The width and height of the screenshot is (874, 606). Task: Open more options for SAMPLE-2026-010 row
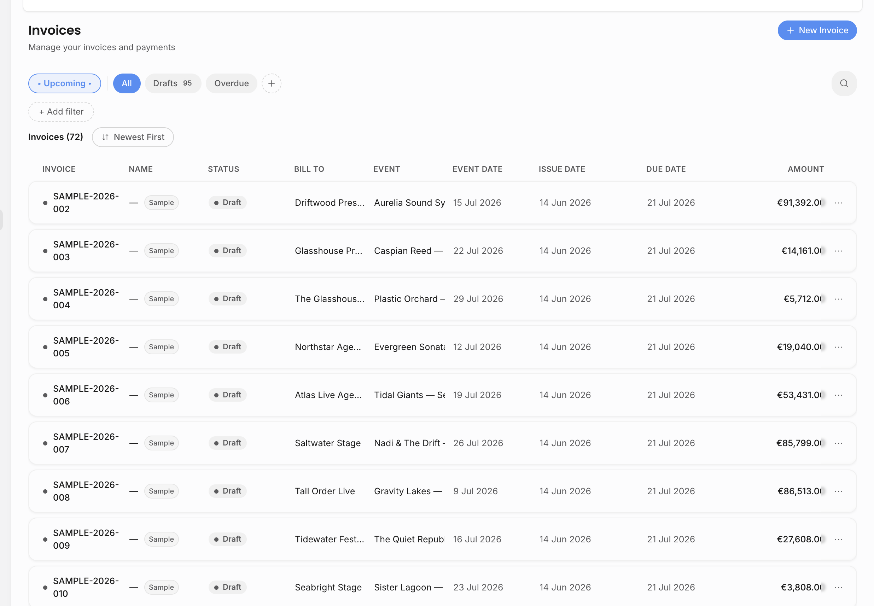tap(838, 587)
